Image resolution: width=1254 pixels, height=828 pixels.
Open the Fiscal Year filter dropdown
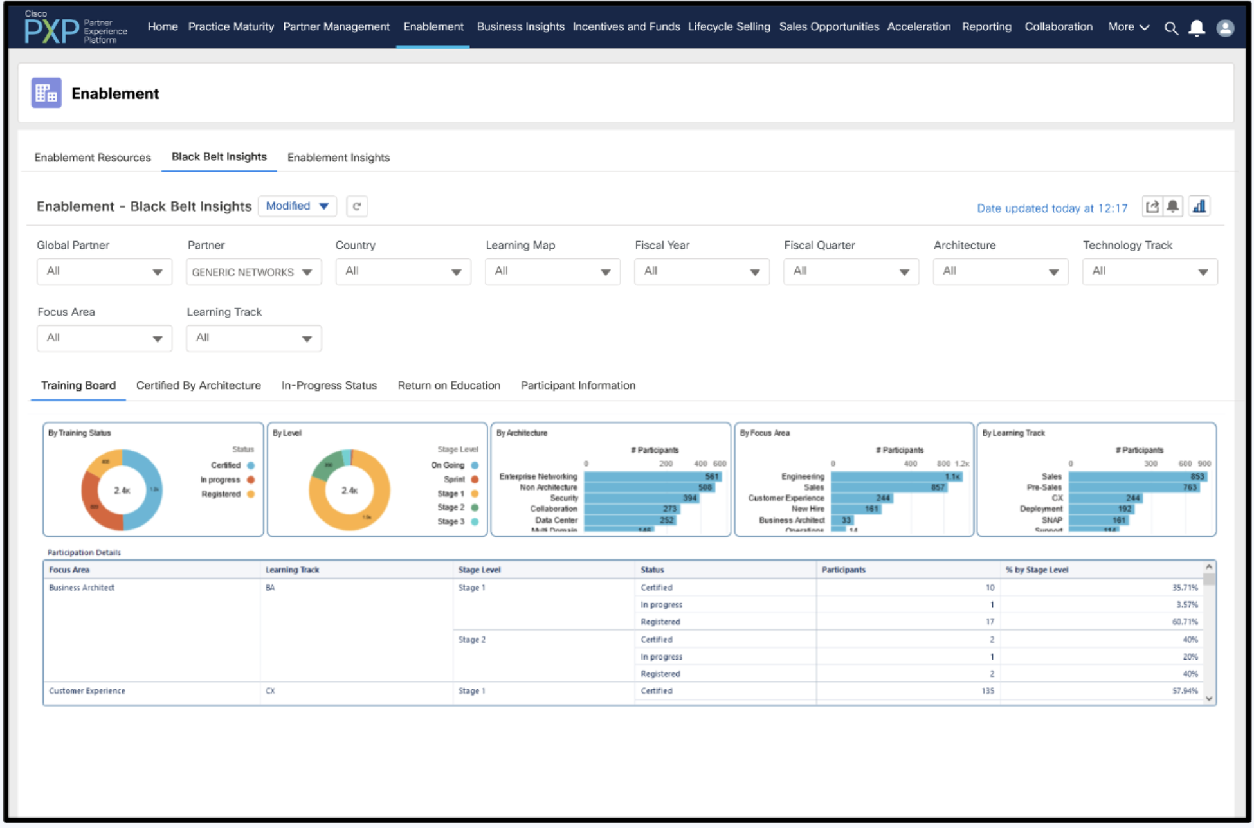[701, 272]
